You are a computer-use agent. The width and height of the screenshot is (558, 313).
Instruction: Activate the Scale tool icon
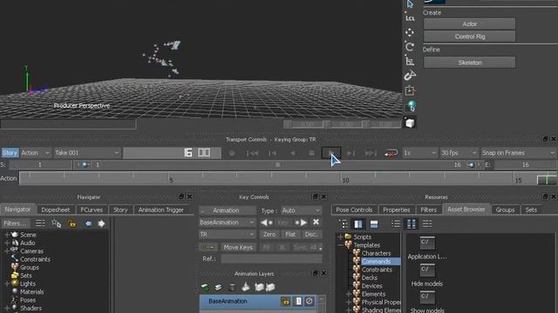pos(410,61)
